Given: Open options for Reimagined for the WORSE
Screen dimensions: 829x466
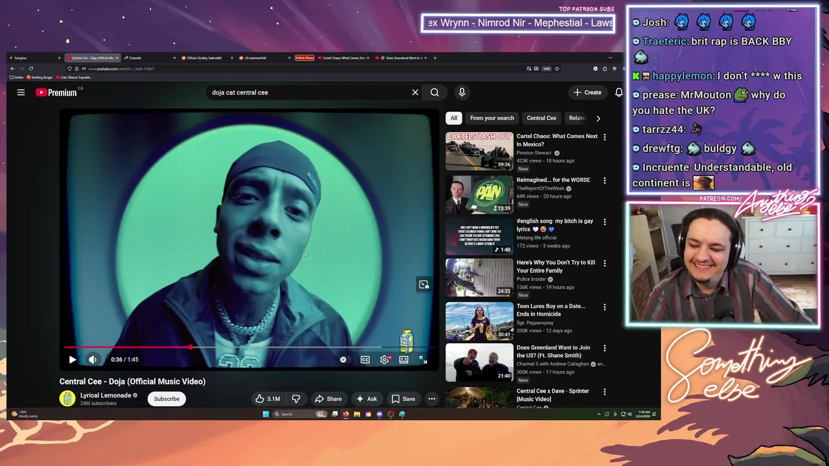Looking at the screenshot, I should [x=604, y=181].
